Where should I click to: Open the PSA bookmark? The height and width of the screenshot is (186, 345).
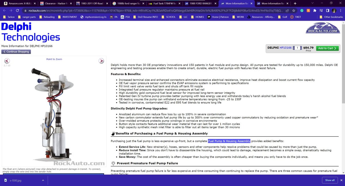click(x=125, y=17)
